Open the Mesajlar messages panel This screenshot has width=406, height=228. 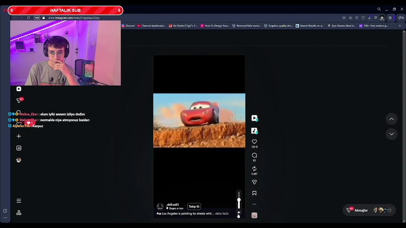(369, 210)
